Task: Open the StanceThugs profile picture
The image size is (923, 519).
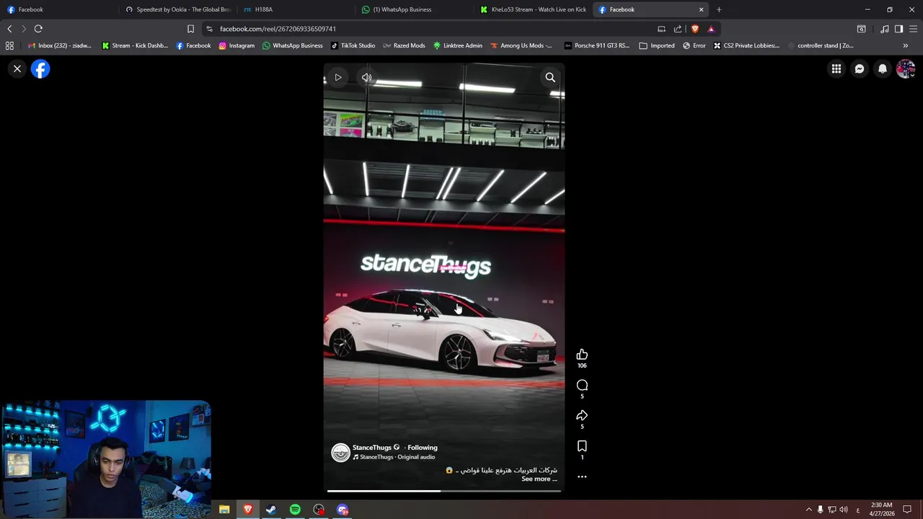Action: 340,452
